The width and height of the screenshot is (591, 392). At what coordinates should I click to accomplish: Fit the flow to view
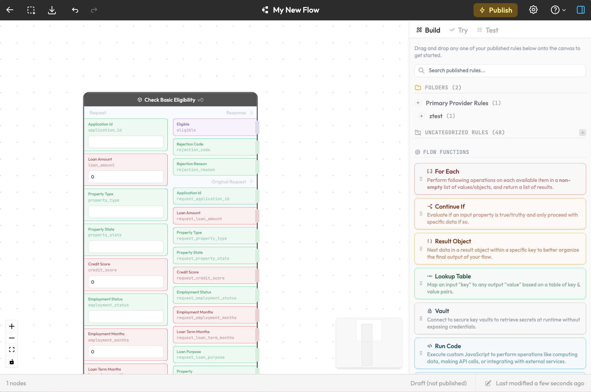tap(12, 350)
